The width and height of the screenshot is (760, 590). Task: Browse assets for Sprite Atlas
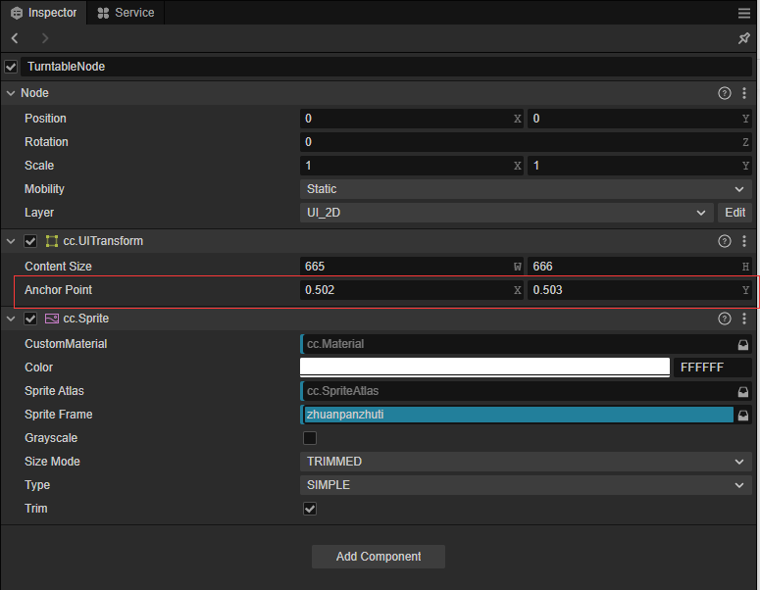point(743,391)
